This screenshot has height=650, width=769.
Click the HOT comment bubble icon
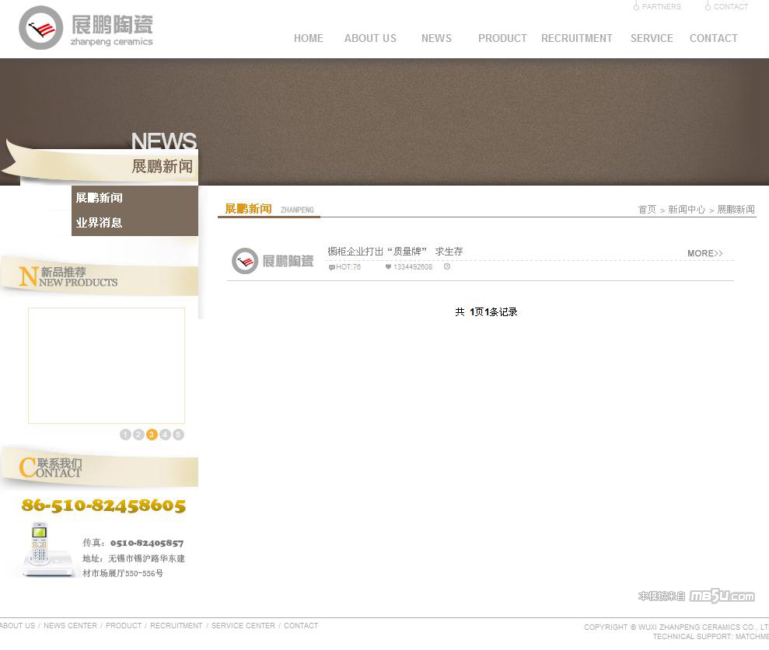[x=332, y=267]
